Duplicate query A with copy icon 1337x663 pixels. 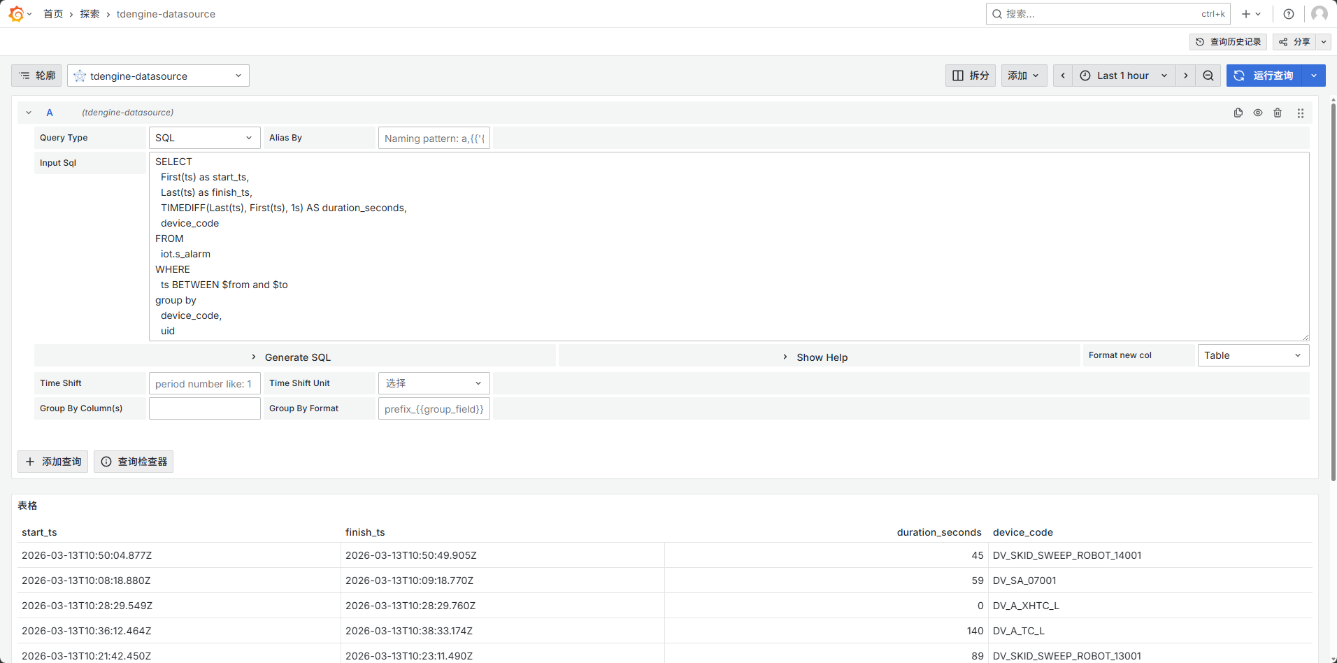click(x=1238, y=113)
